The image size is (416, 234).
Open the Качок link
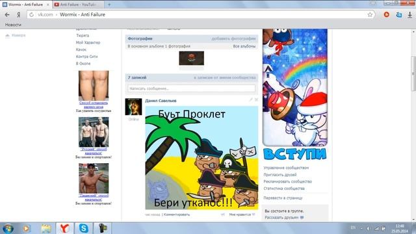click(x=81, y=49)
